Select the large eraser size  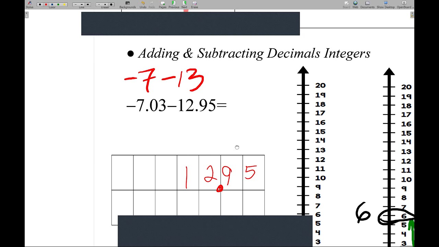[x=111, y=4]
